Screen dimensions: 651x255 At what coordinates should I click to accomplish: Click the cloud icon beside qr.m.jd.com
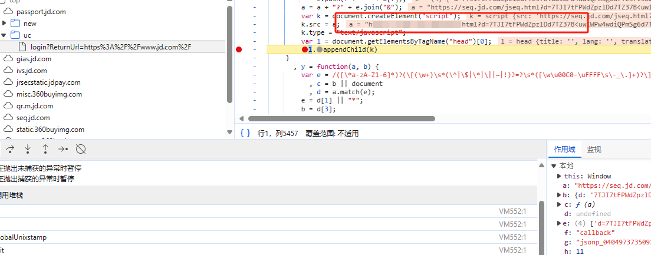point(9,106)
